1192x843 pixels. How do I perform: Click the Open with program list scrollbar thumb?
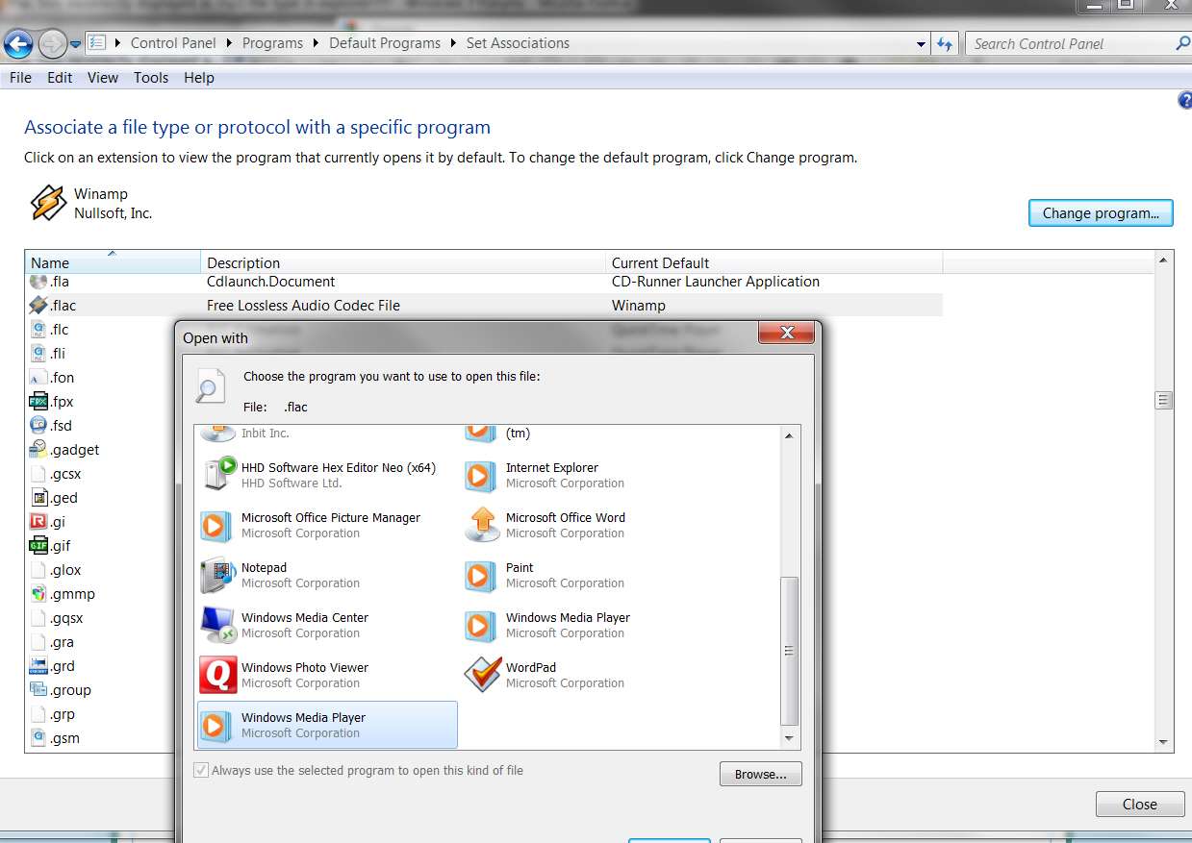789,651
